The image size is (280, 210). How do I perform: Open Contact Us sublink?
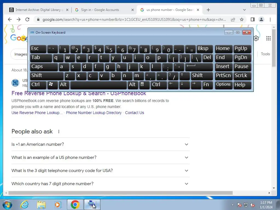pos(135,113)
